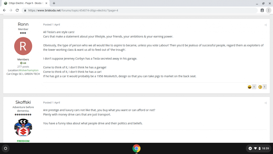273x154 pixels.
Task: Open Skoffski's post timestamp Posted 1 April
Action: 52,103
